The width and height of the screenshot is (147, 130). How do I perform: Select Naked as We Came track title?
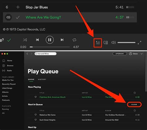pos(47,115)
